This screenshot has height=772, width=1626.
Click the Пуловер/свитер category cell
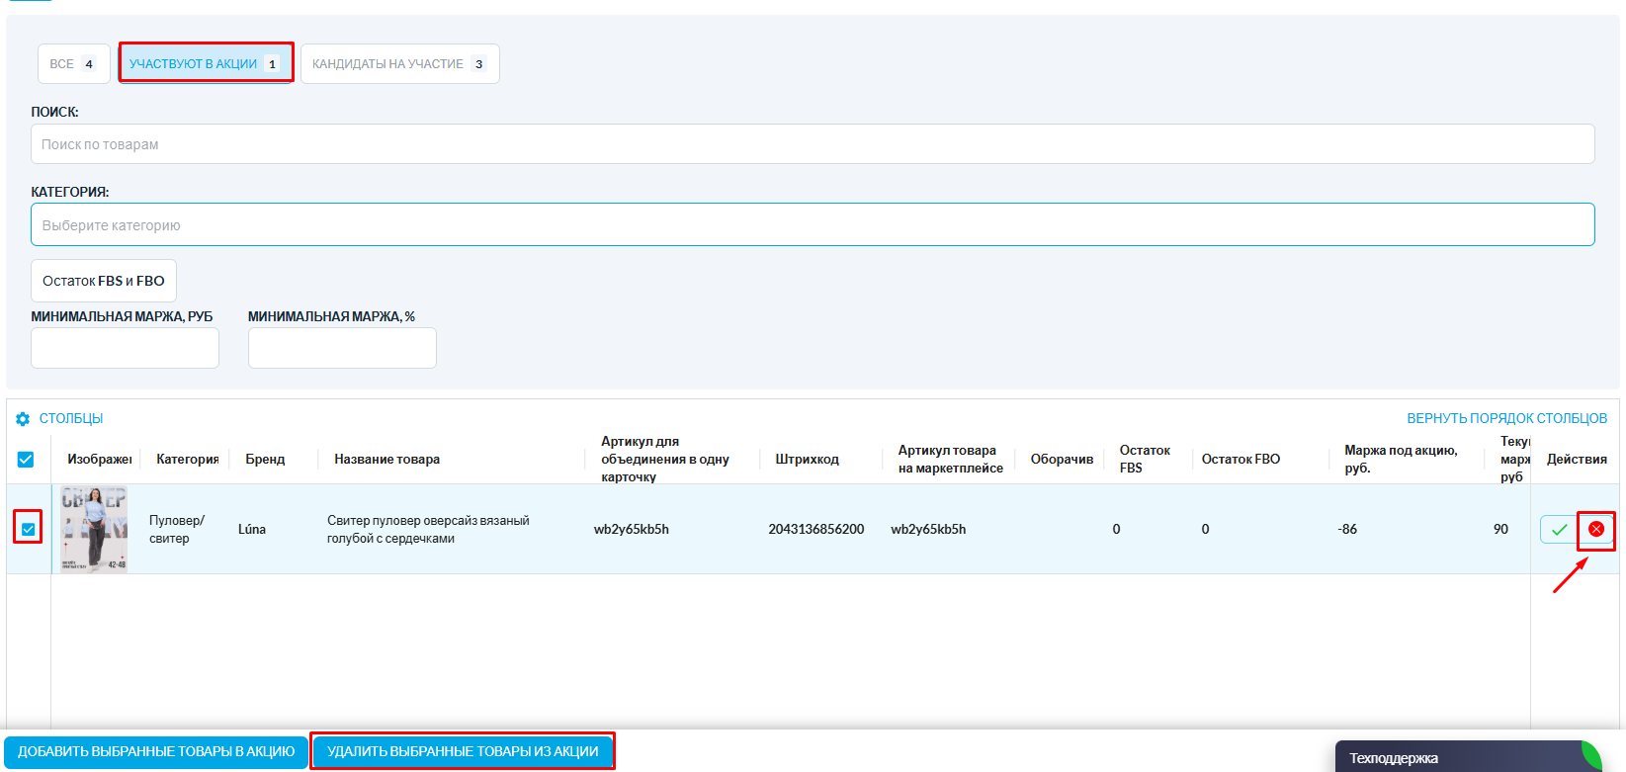[x=177, y=530]
